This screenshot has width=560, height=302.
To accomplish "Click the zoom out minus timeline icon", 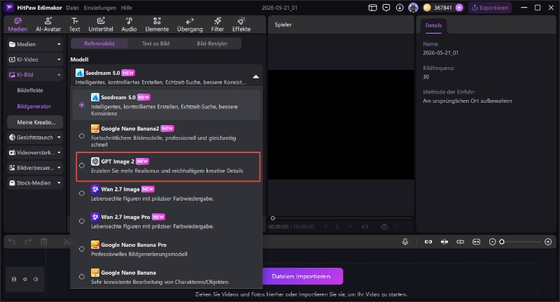I will [493, 242].
